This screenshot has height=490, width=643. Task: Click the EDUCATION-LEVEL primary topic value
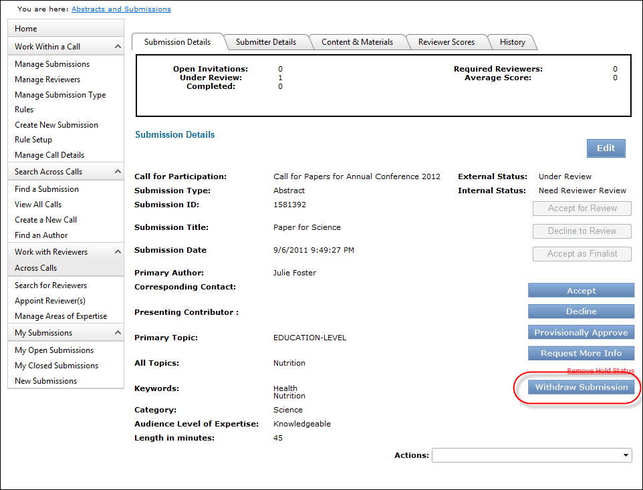309,338
